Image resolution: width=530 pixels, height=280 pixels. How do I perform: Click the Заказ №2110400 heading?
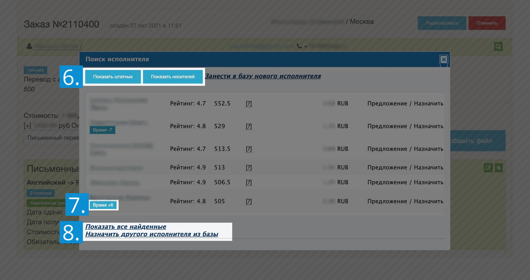click(62, 24)
